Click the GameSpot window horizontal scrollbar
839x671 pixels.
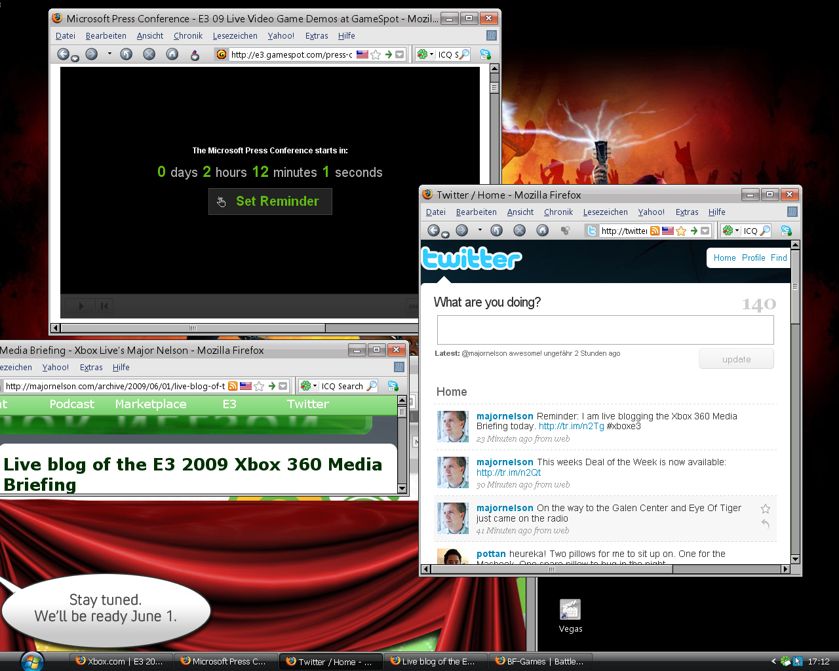(193, 328)
